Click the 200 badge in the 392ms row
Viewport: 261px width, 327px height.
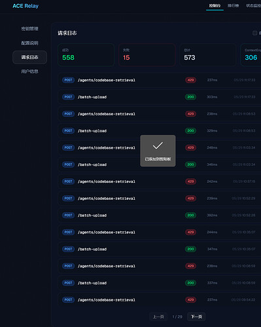[x=190, y=215]
